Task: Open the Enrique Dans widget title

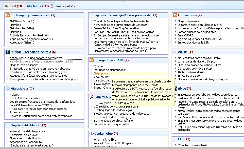Action: click(187, 15)
